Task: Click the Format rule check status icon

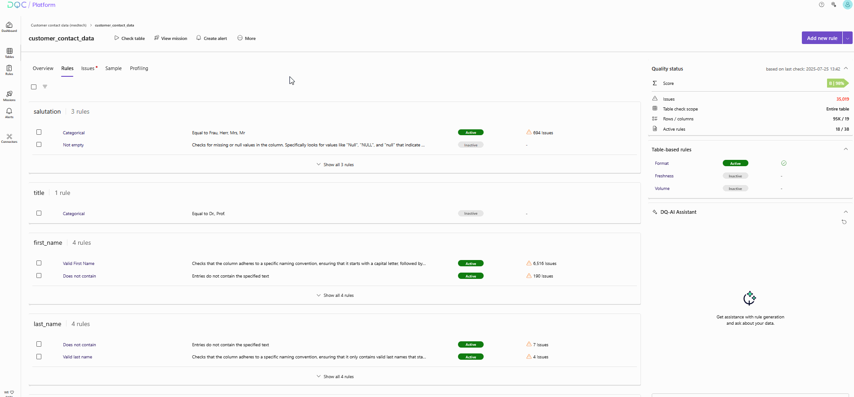Action: pyautogui.click(x=784, y=163)
